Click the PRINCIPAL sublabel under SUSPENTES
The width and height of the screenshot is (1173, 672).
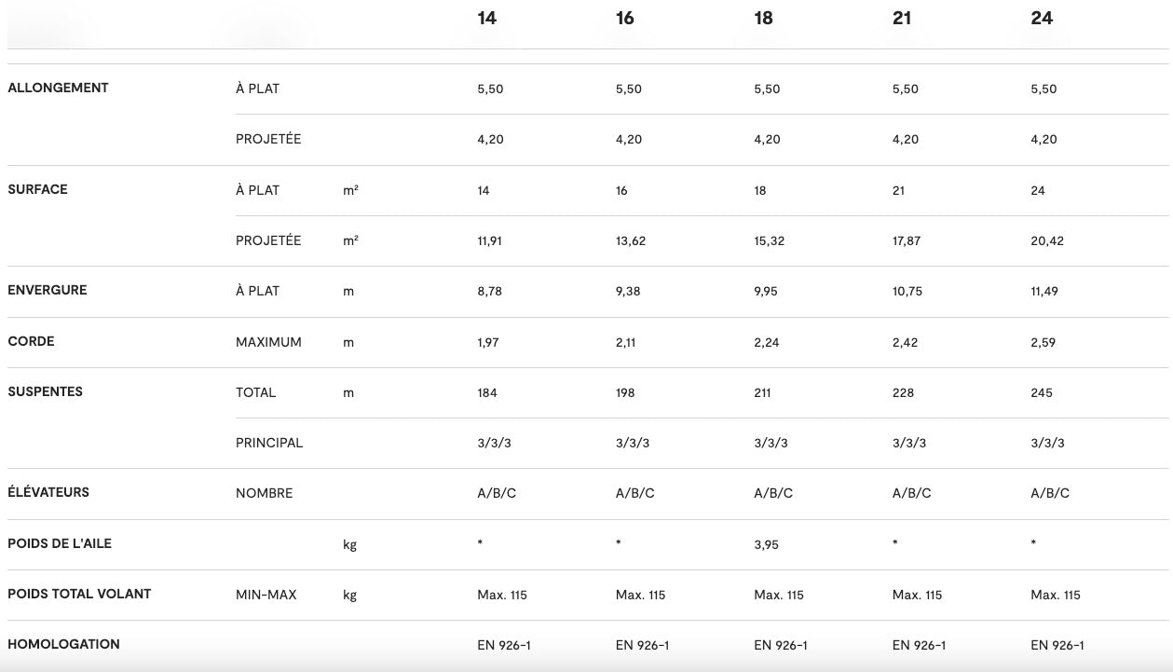pyautogui.click(x=269, y=443)
